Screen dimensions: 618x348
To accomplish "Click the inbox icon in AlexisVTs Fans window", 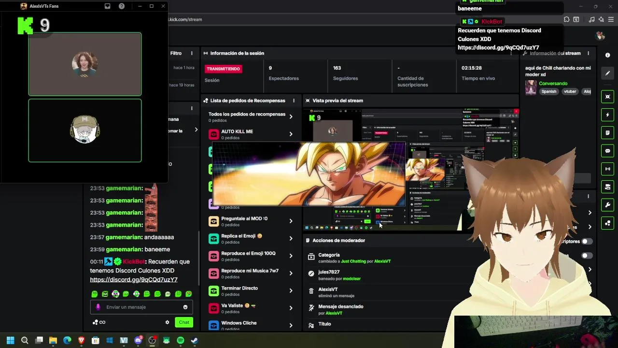I will (x=107, y=6).
